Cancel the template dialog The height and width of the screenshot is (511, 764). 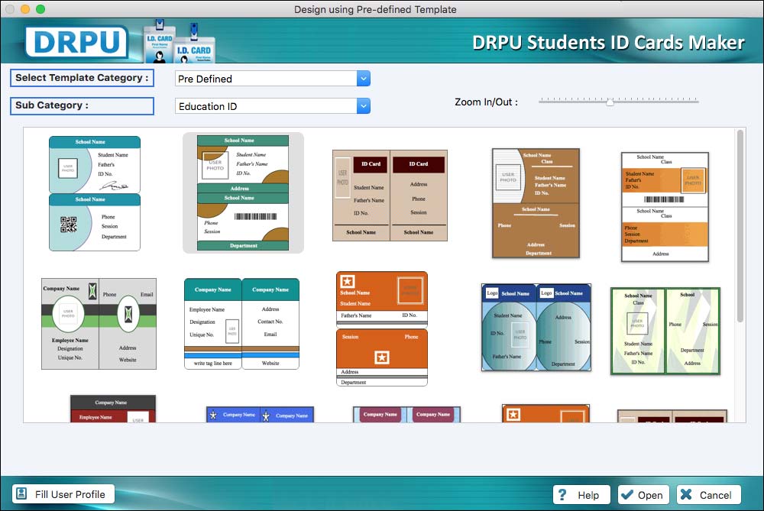pyautogui.click(x=708, y=495)
